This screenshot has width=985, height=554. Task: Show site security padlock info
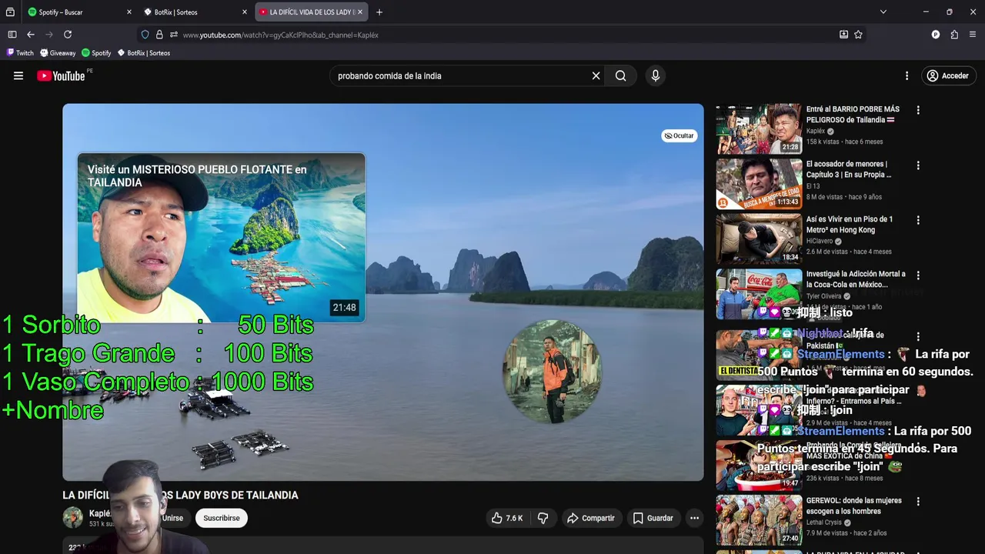pos(159,35)
